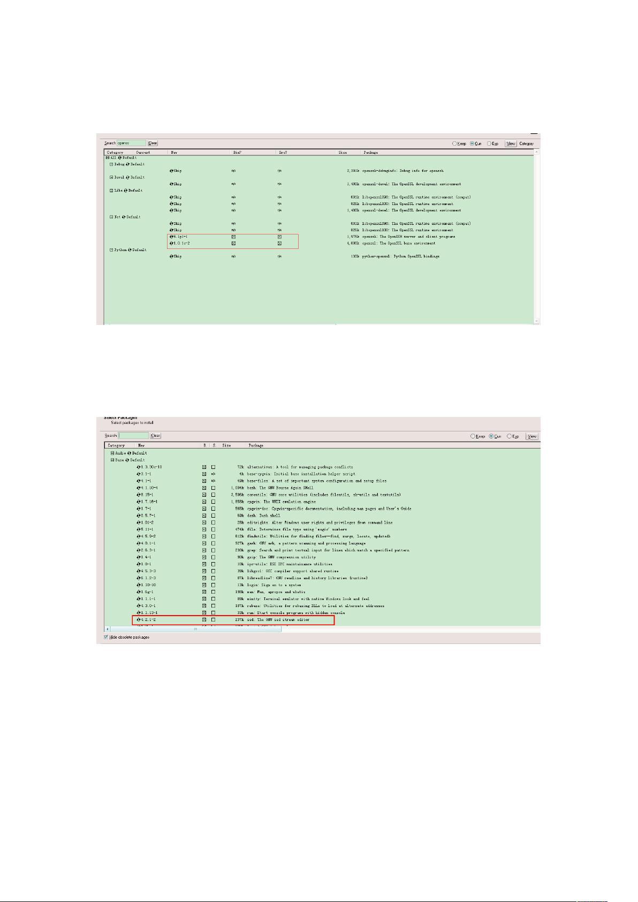Collapse the Base category node
Viewport: 638px width, 902px height.
[112, 460]
